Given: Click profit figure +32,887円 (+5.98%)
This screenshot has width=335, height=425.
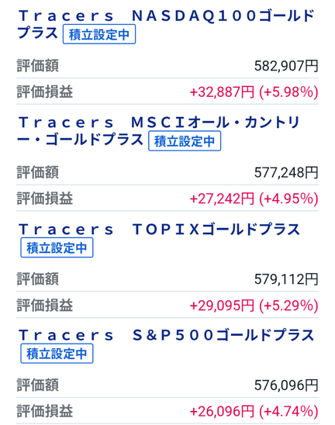Looking at the screenshot, I should click(254, 92).
